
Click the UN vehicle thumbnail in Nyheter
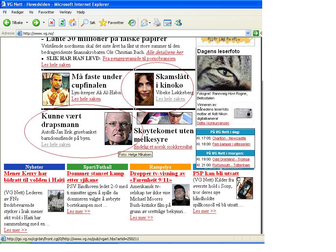(56, 201)
